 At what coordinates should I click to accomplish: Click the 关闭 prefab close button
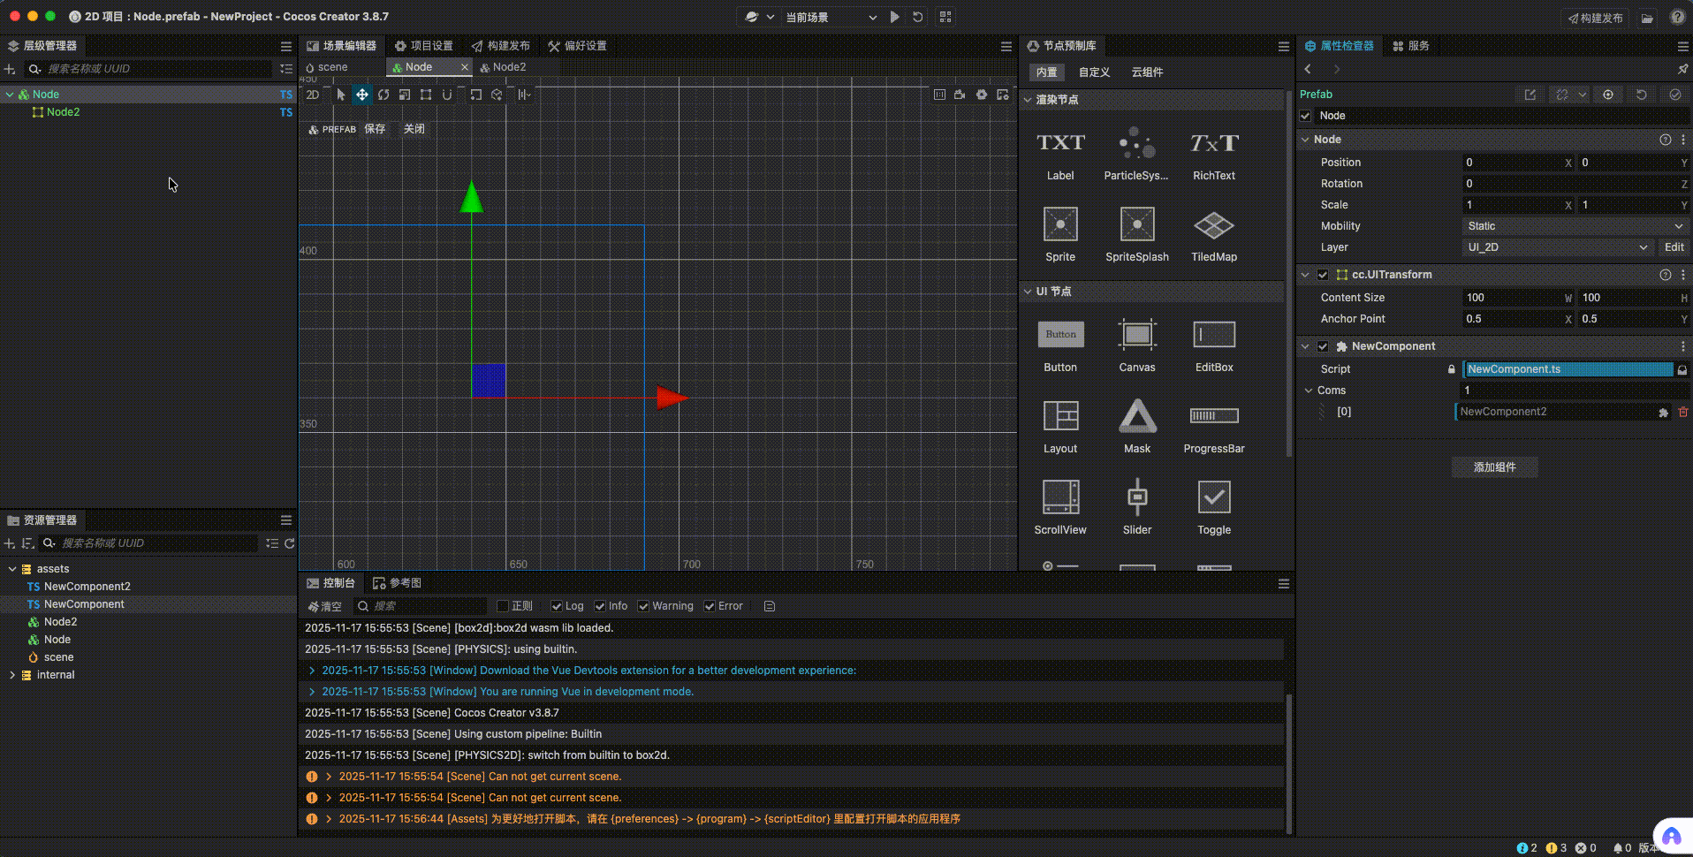click(x=414, y=129)
